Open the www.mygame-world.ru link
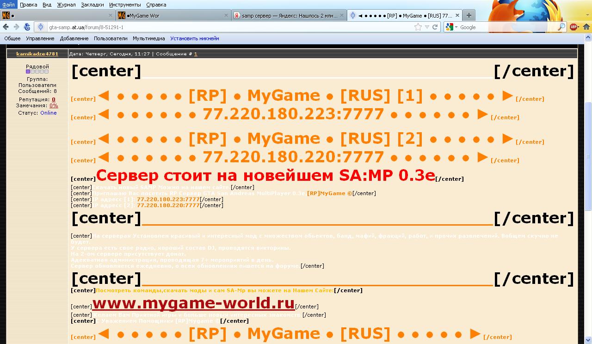The image size is (592, 344). click(x=194, y=303)
